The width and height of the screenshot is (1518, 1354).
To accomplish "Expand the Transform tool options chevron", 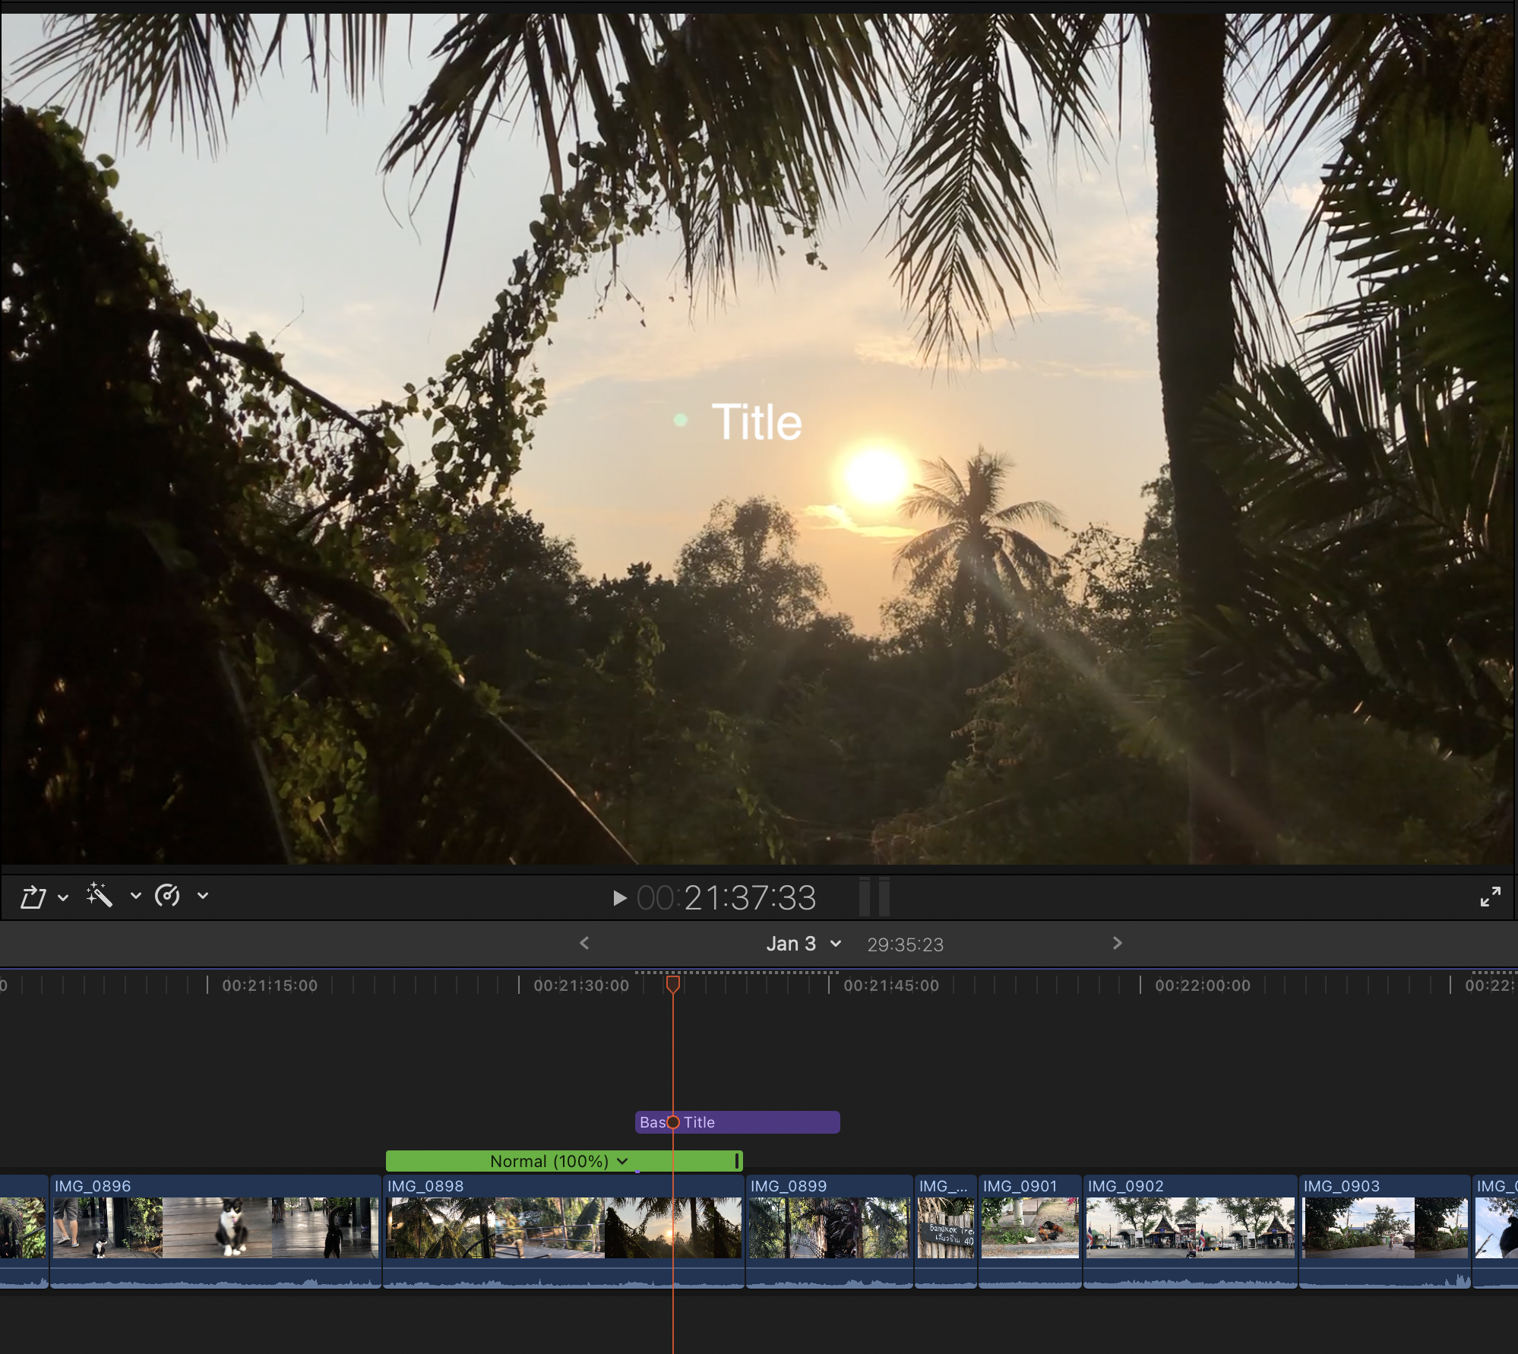I will [64, 897].
